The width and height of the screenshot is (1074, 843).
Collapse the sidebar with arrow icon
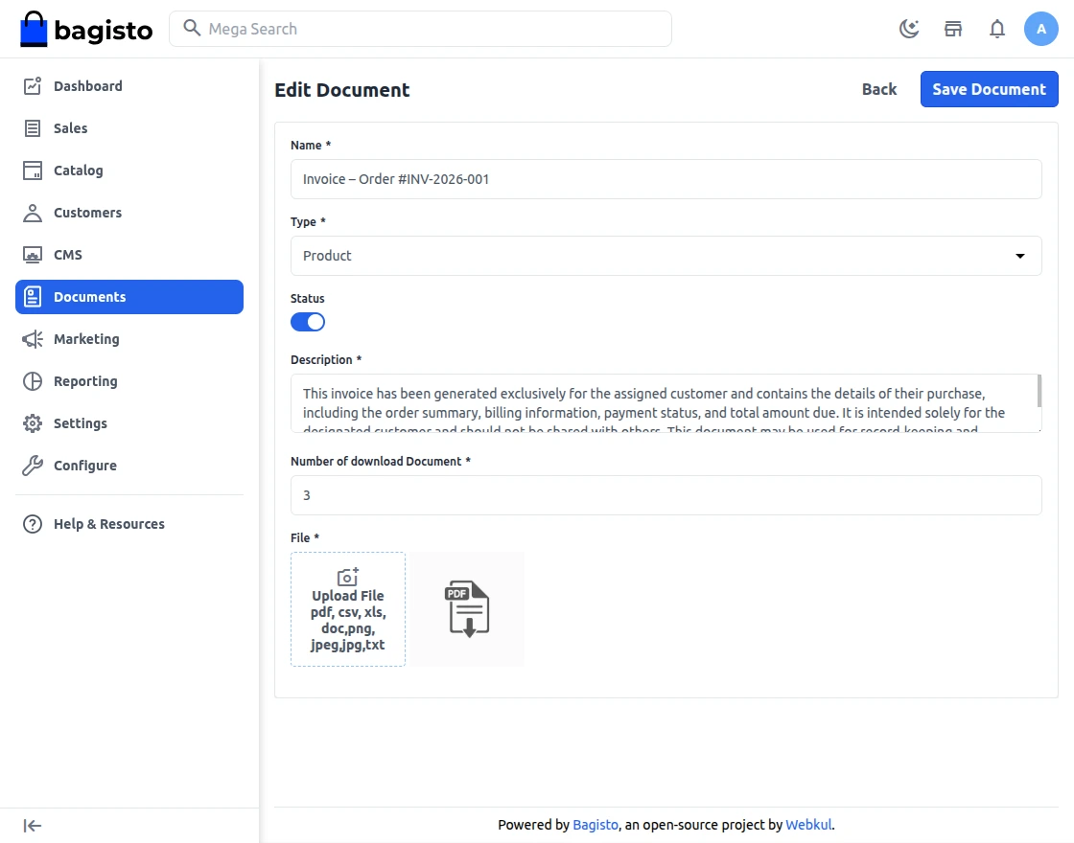(33, 826)
